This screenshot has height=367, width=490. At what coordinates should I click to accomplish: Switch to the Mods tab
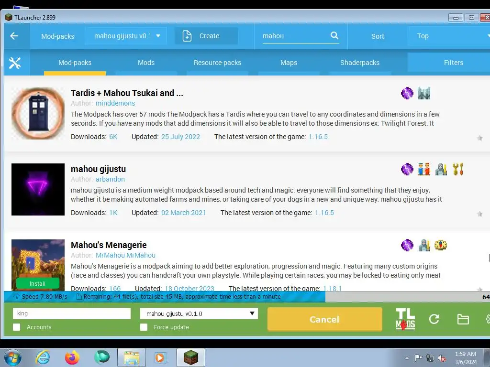[x=146, y=63]
